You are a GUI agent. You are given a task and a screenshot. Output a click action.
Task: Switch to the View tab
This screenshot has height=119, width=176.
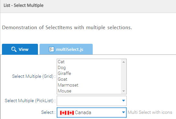(20, 49)
